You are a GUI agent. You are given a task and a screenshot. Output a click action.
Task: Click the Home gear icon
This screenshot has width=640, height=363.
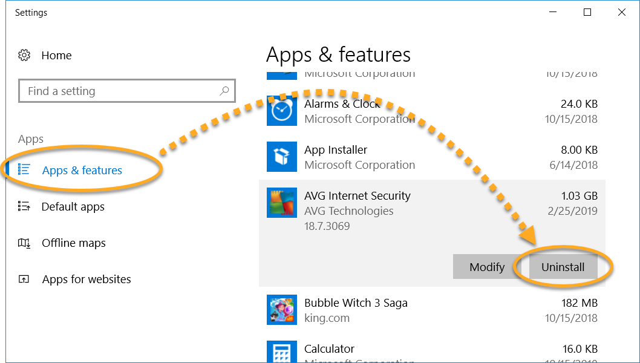[24, 55]
